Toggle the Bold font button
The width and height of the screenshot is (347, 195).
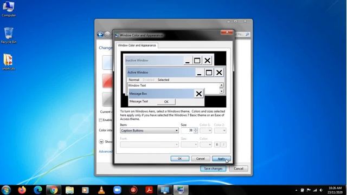tap(217, 145)
